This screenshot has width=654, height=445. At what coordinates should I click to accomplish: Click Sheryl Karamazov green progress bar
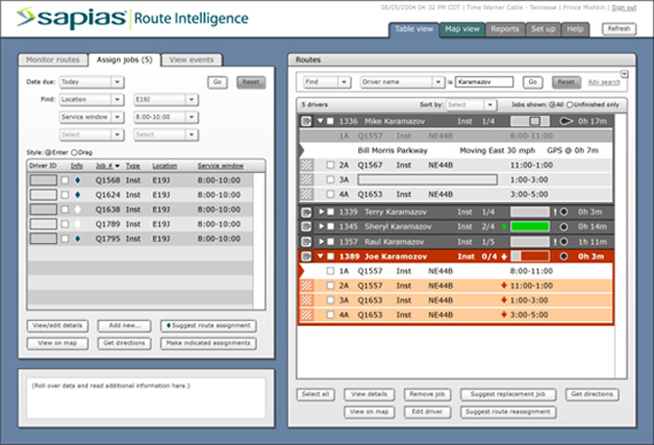click(530, 226)
